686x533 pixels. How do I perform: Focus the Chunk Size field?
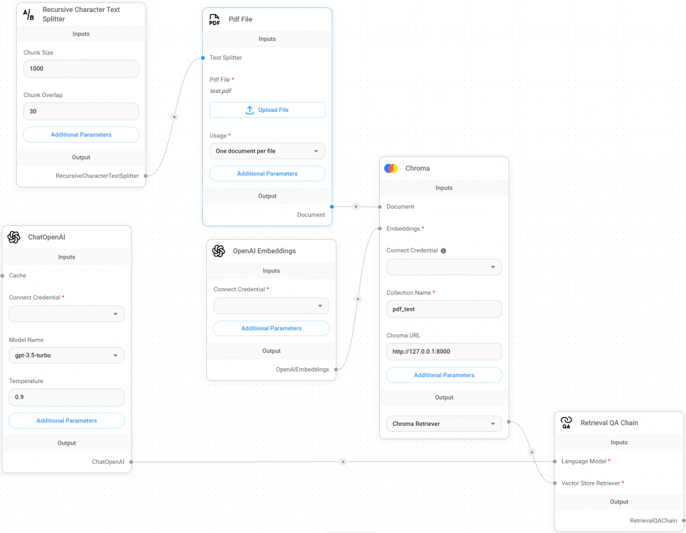(x=81, y=69)
